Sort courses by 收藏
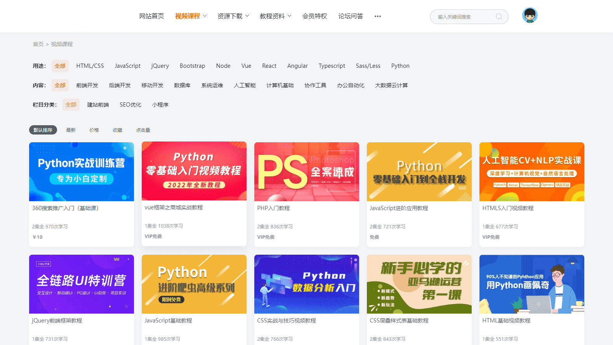Image resolution: width=613 pixels, height=345 pixels. pyautogui.click(x=117, y=130)
